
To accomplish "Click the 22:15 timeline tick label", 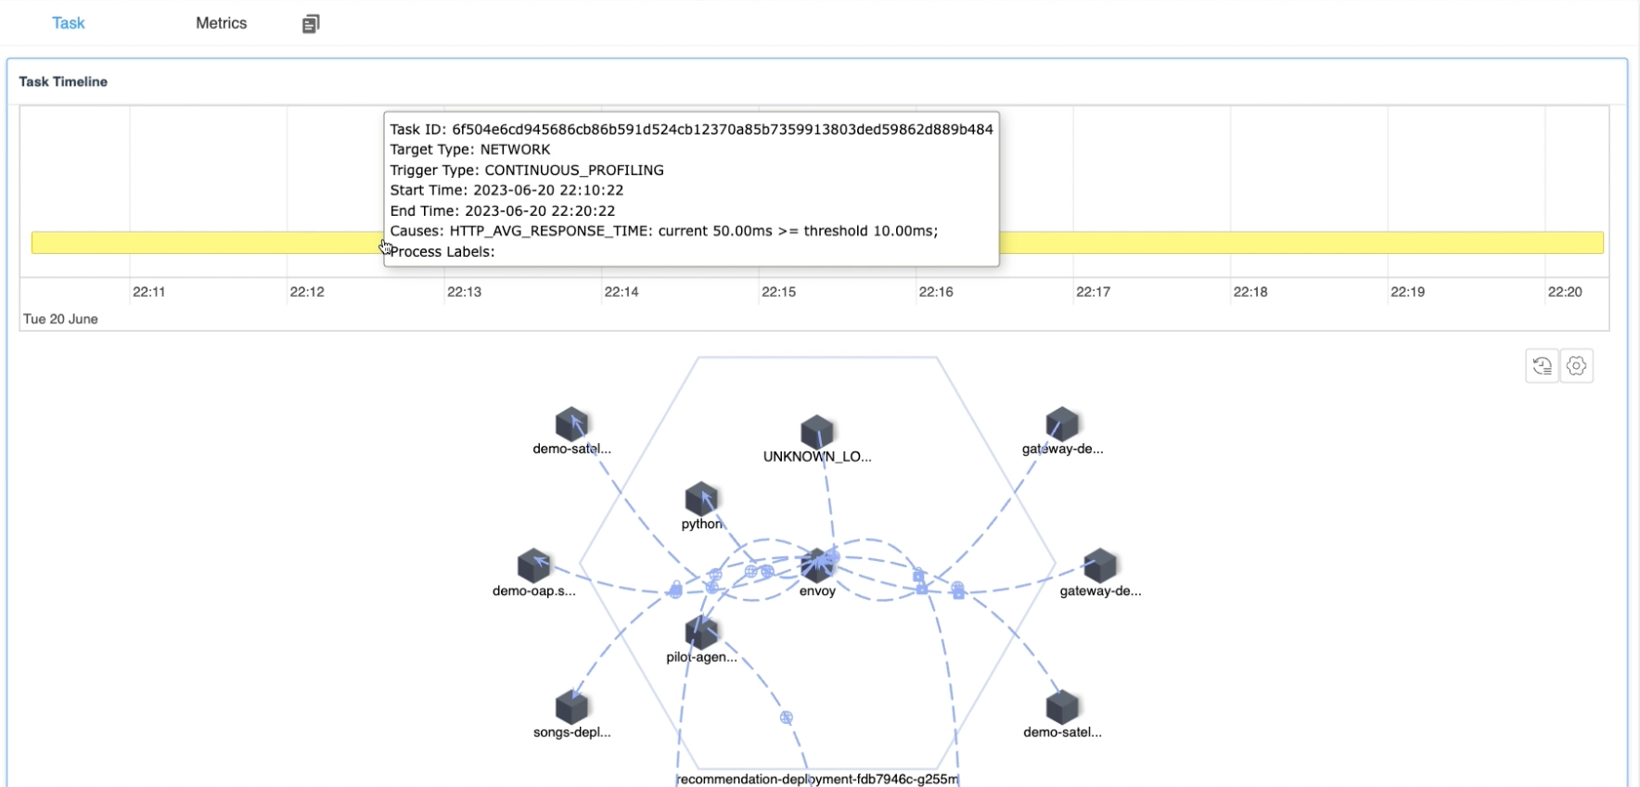I will coord(778,292).
